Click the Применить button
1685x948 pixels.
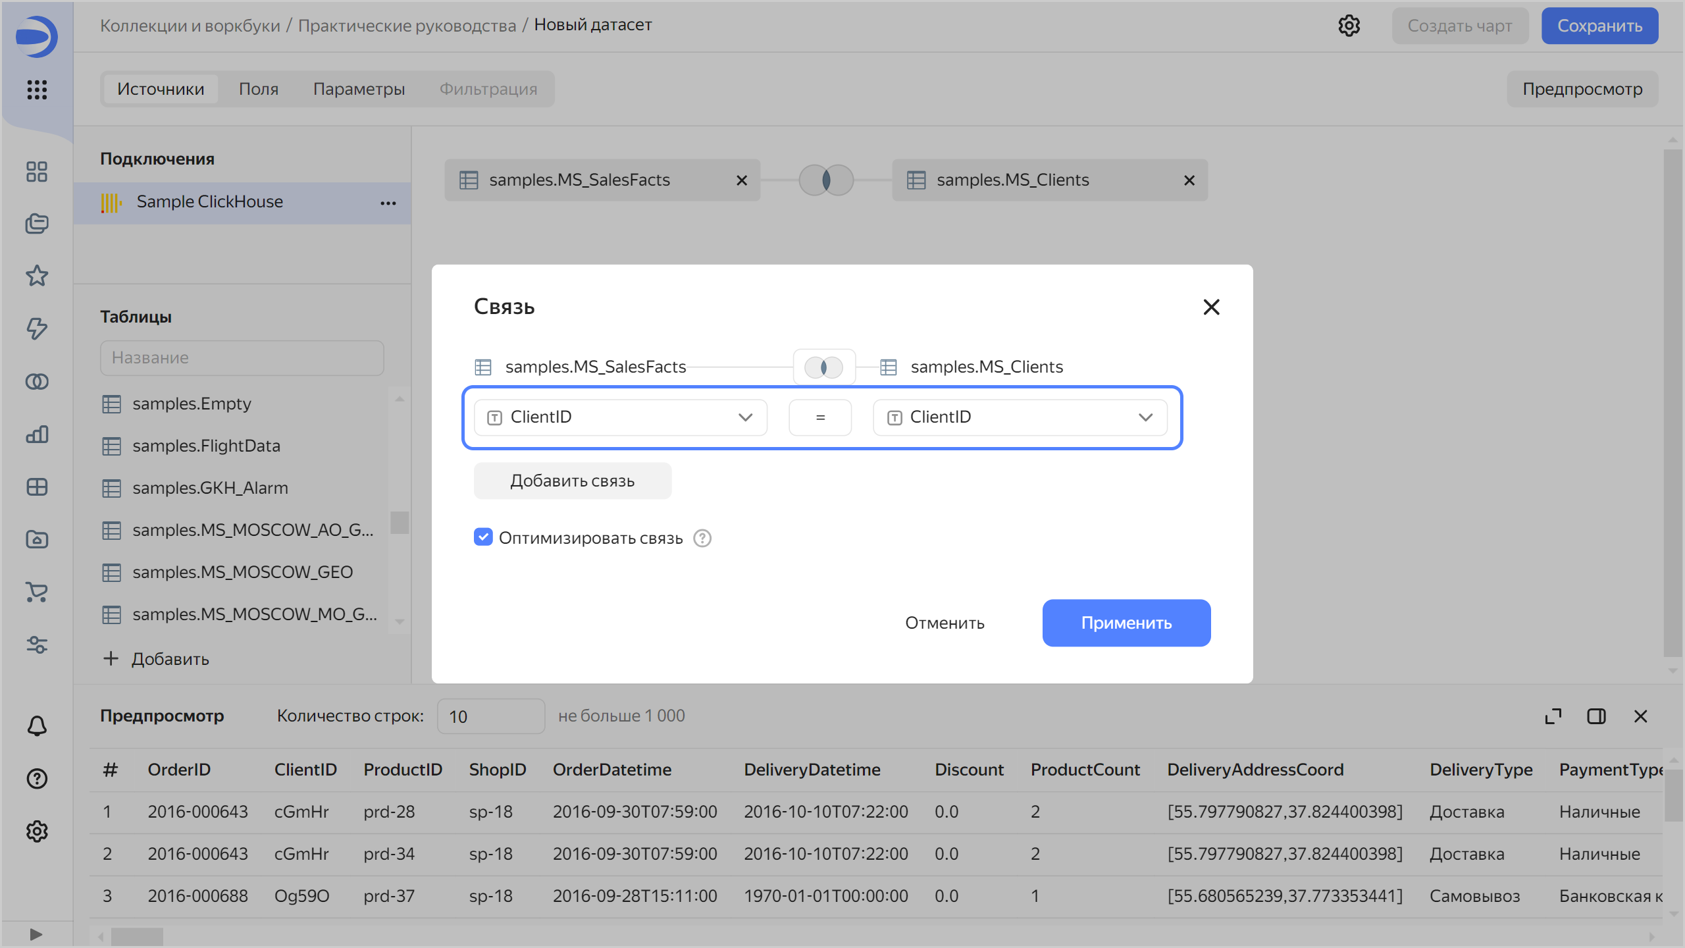pyautogui.click(x=1126, y=623)
